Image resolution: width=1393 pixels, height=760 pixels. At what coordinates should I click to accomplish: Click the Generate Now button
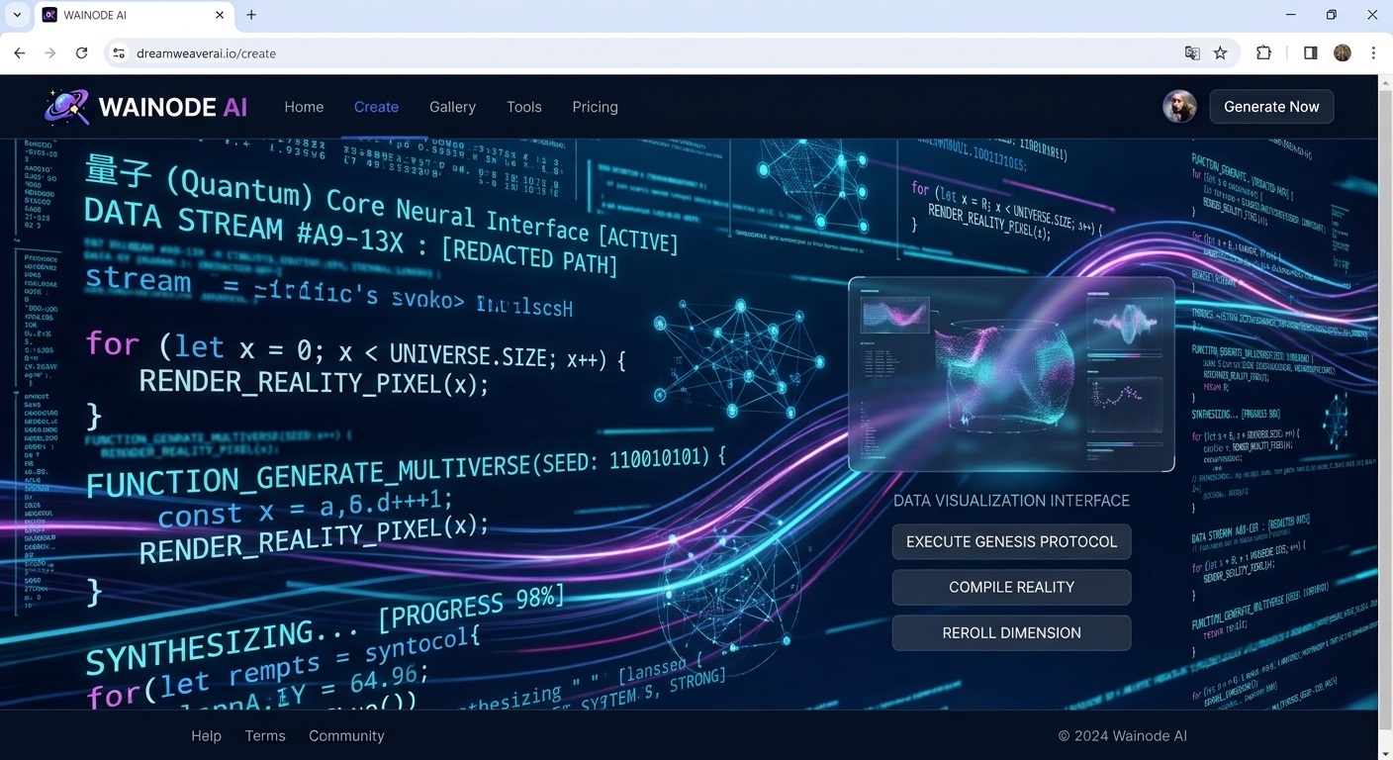[1271, 107]
